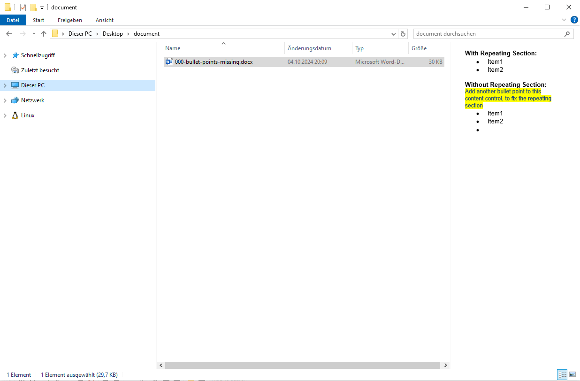Click document in the address path
580x381 pixels.
146,34
